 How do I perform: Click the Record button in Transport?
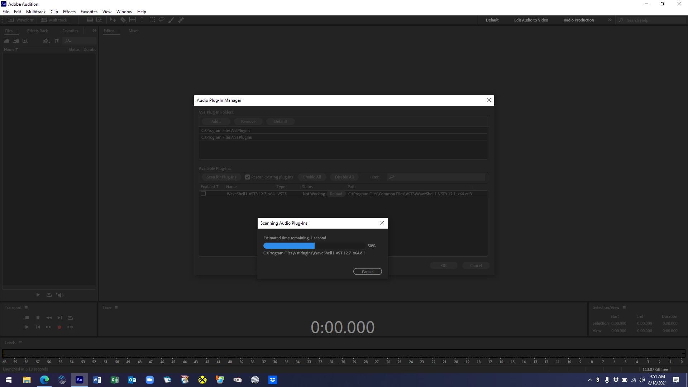click(59, 327)
